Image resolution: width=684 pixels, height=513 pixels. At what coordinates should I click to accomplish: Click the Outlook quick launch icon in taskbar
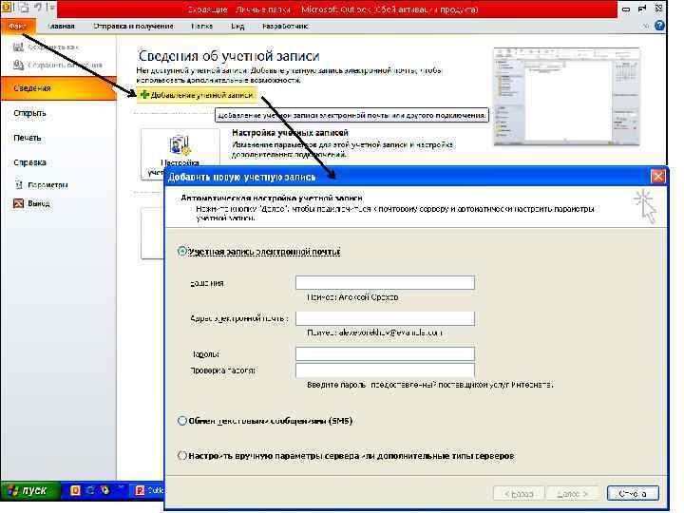(75, 490)
